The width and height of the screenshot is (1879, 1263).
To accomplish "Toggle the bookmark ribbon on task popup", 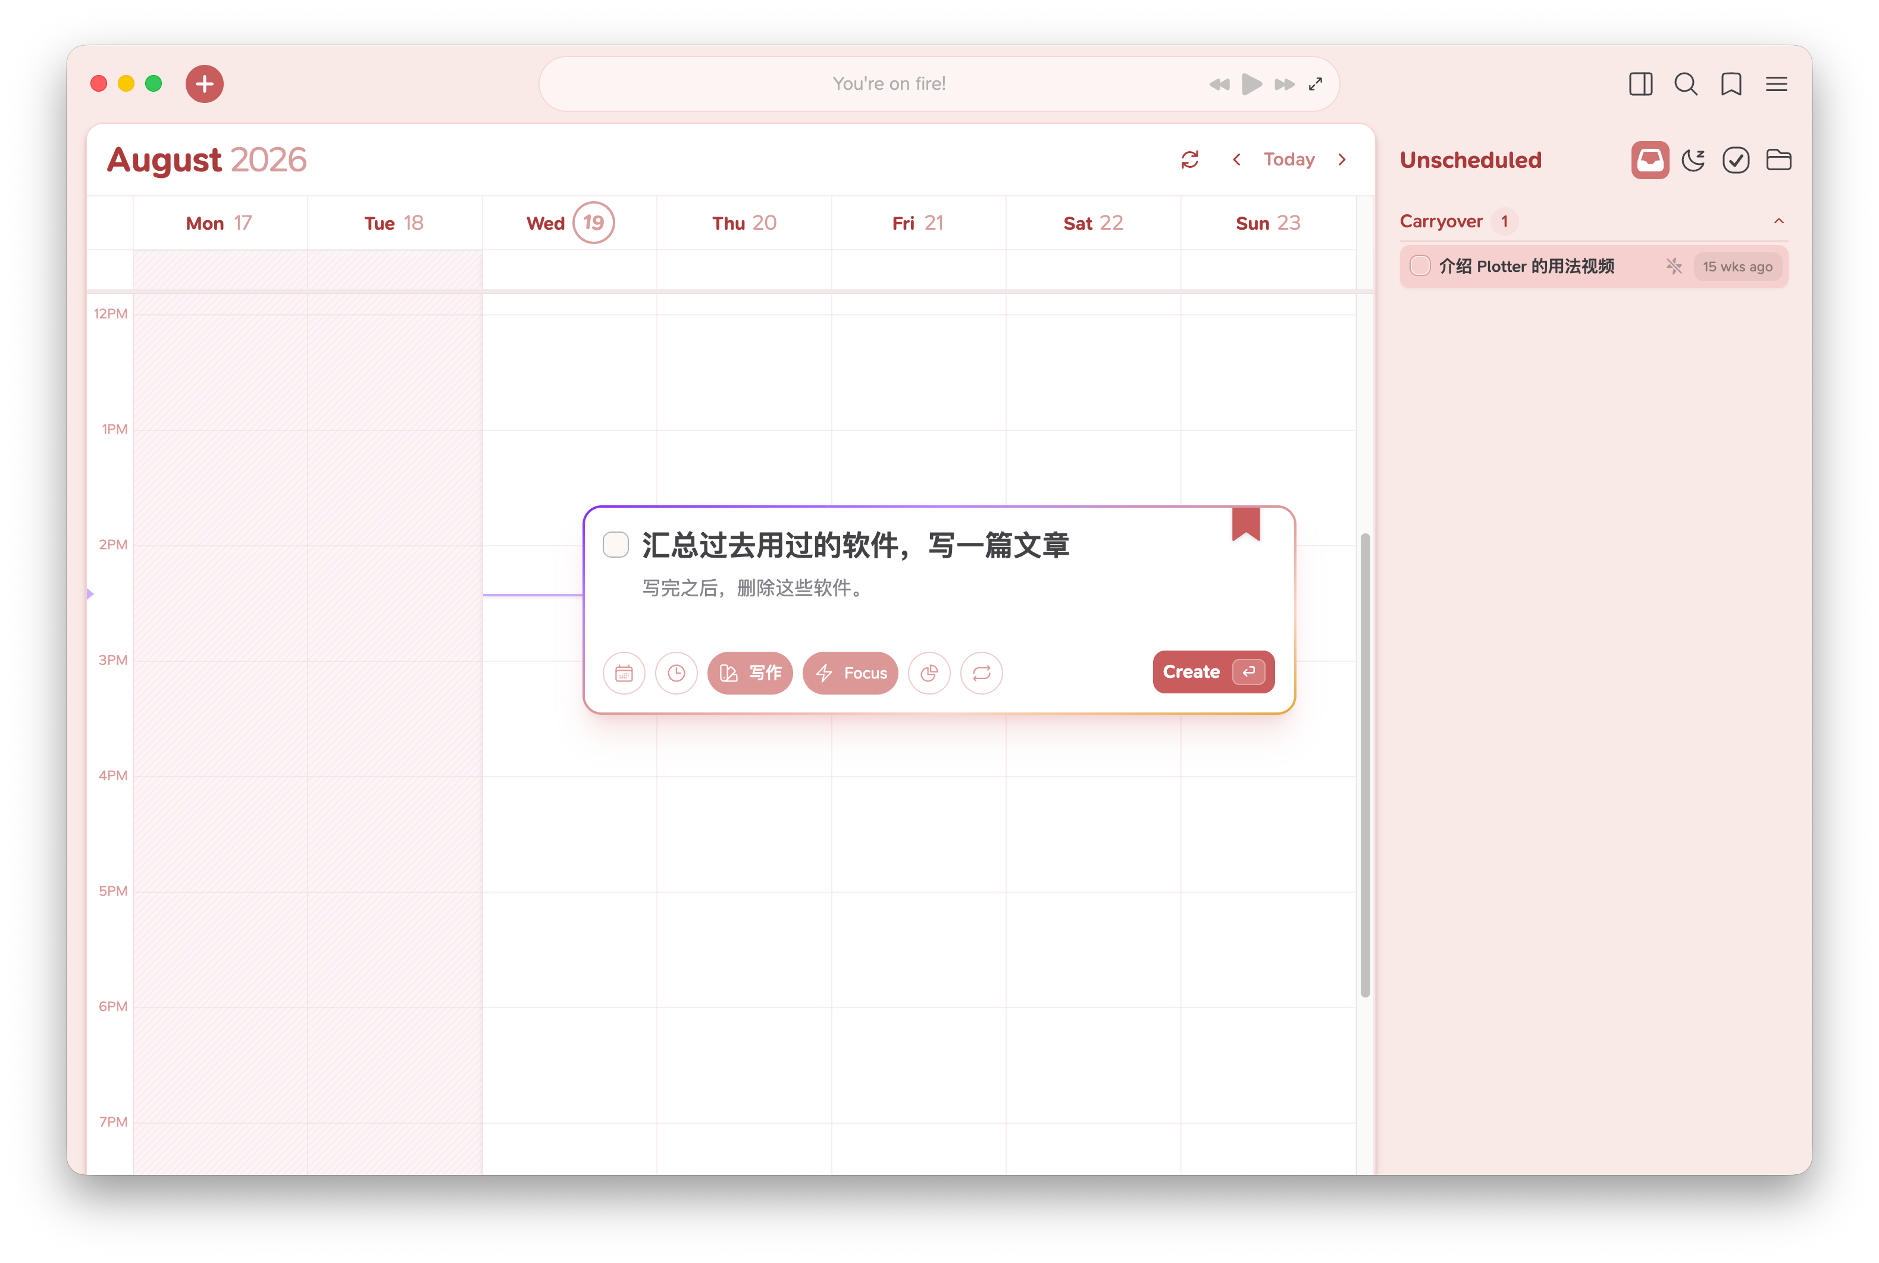I will [1245, 524].
